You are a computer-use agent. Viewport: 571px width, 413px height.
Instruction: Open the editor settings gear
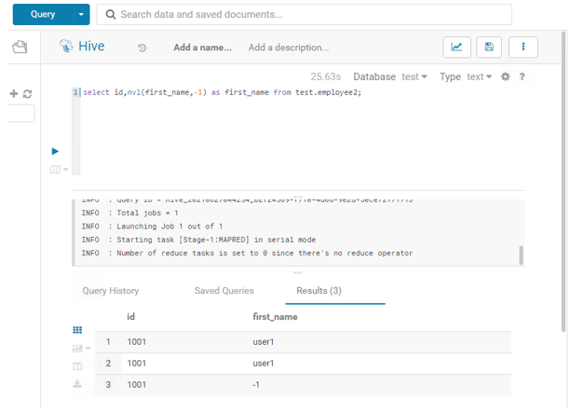(x=506, y=77)
